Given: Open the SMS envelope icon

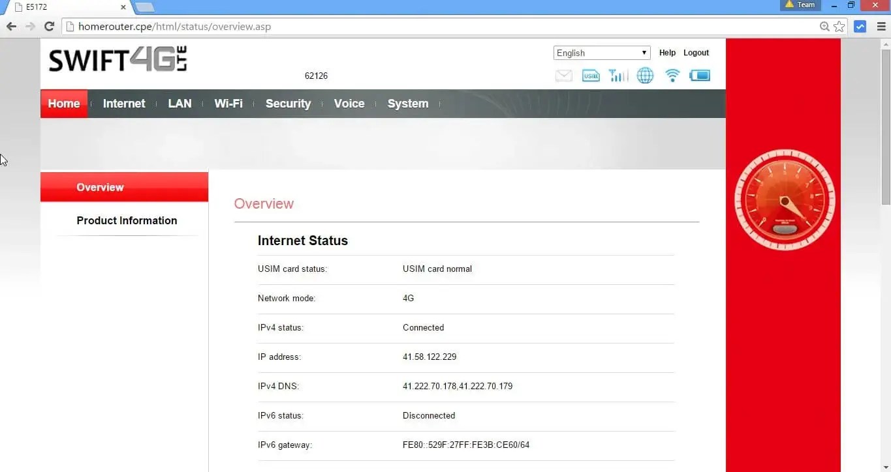Looking at the screenshot, I should point(563,75).
